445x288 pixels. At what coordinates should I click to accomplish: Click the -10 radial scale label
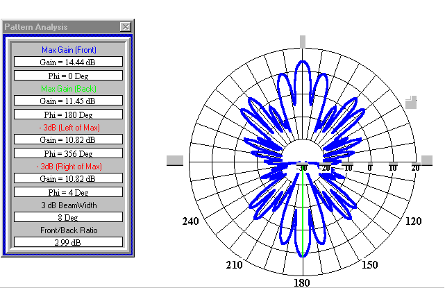[348, 168]
